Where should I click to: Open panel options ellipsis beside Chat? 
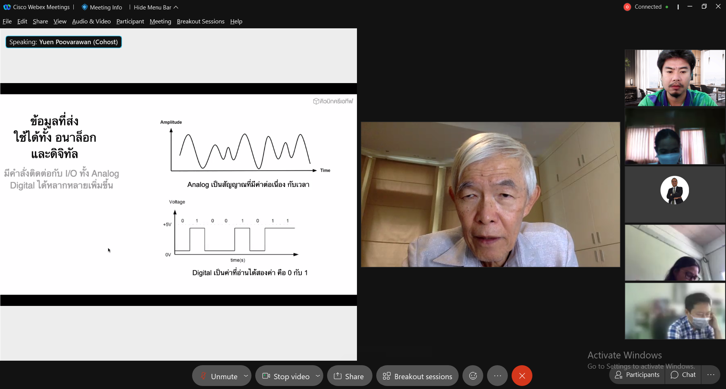[710, 375]
